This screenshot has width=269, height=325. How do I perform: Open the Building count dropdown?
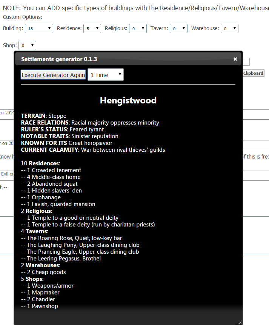pyautogui.click(x=39, y=28)
